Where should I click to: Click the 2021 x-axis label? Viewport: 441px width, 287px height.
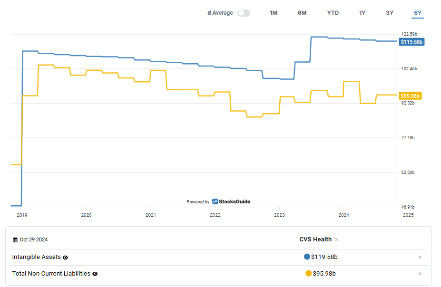click(151, 215)
